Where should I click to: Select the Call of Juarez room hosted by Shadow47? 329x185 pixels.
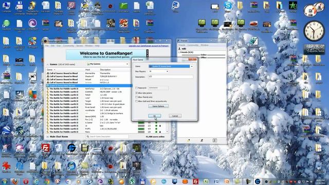click(x=89, y=77)
